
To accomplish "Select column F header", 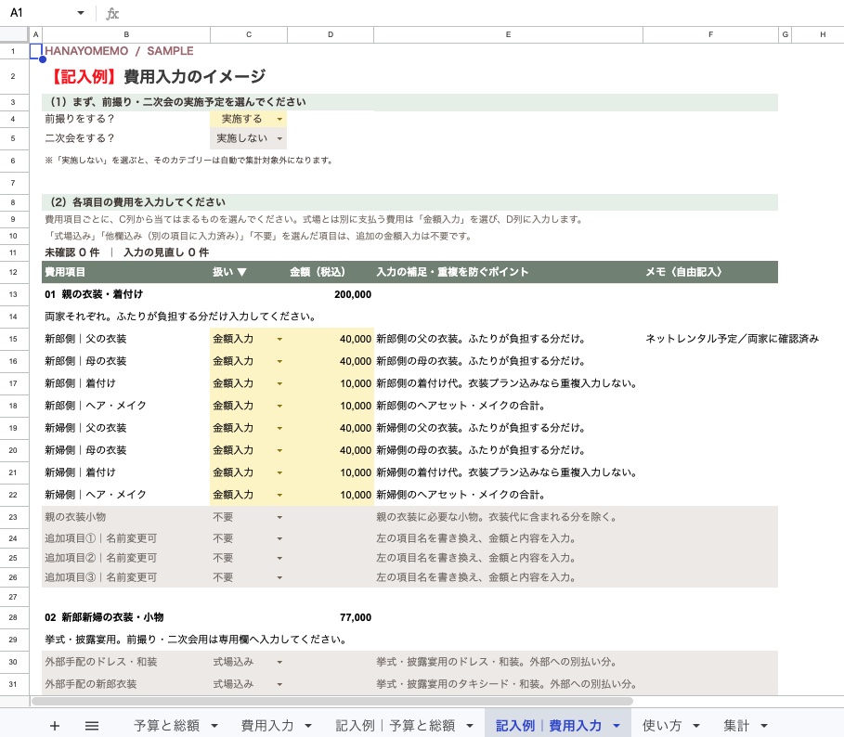I will click(710, 34).
